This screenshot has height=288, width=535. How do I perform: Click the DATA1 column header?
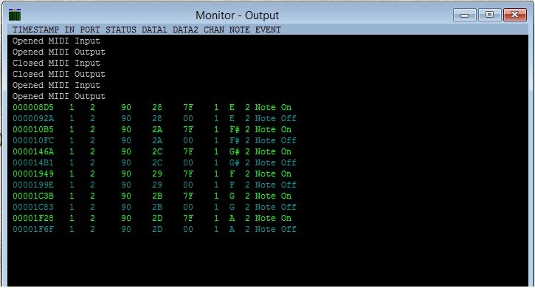click(x=154, y=30)
